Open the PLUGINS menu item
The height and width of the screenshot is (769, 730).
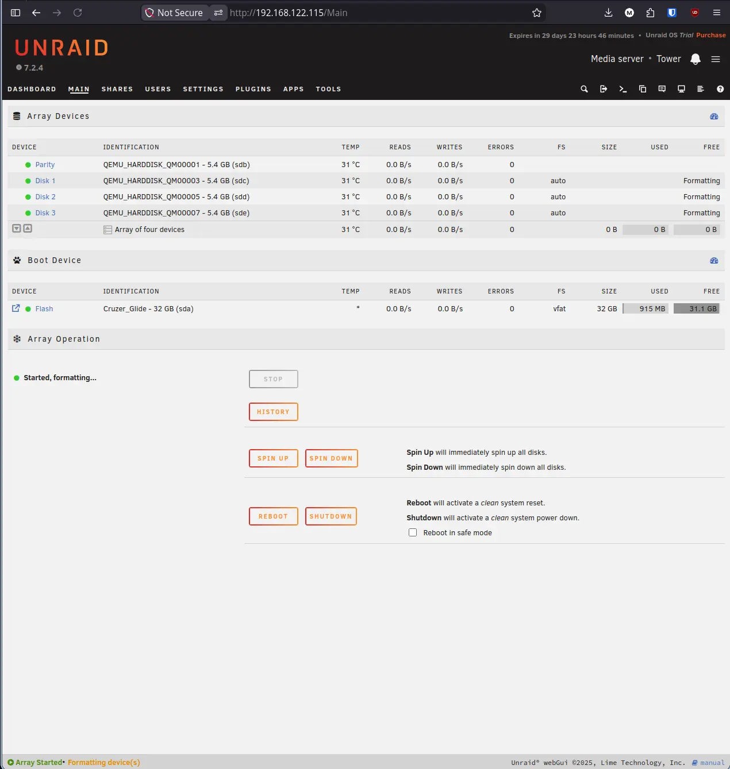pos(253,89)
